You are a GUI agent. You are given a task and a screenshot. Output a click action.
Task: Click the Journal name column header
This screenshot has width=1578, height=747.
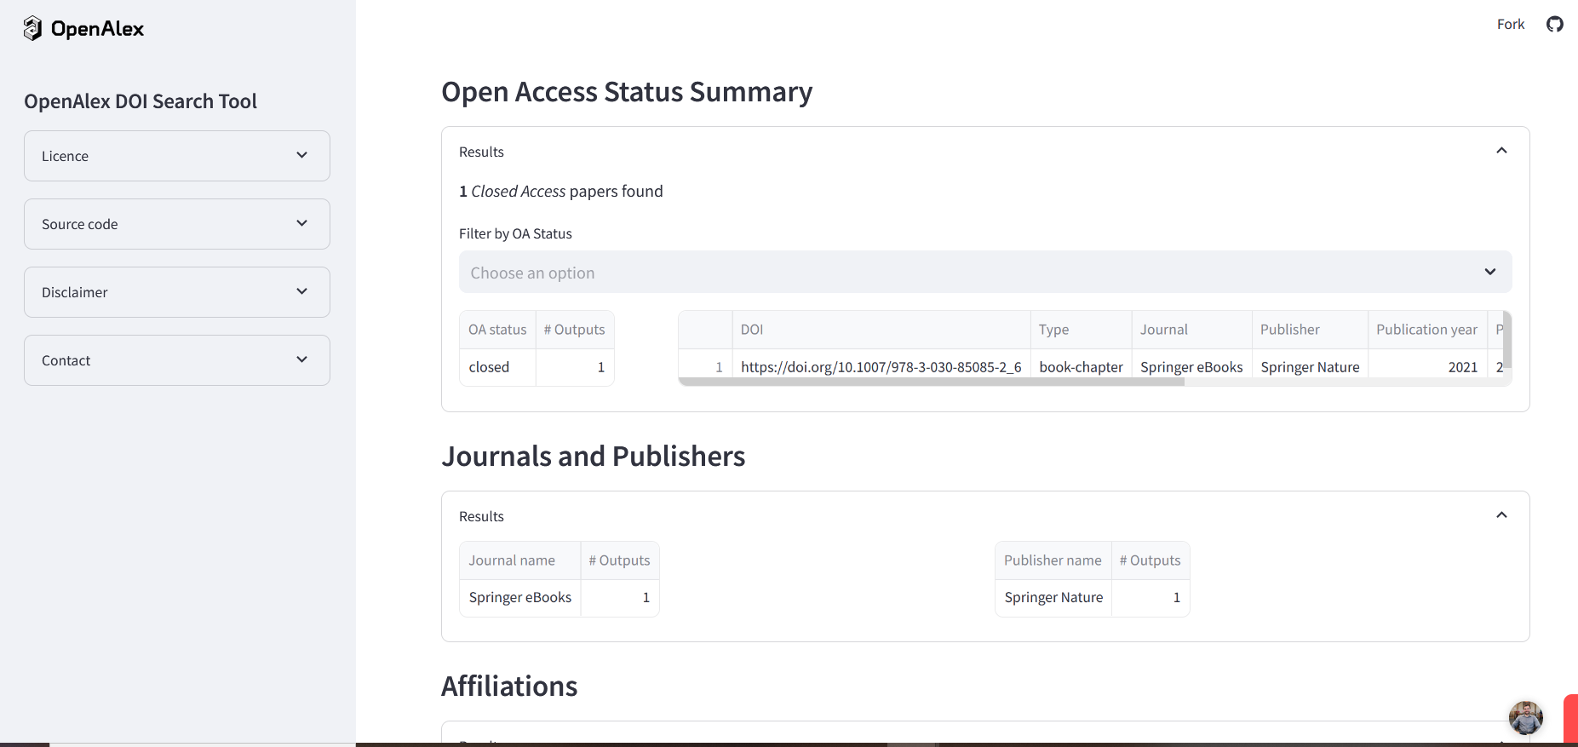click(520, 560)
